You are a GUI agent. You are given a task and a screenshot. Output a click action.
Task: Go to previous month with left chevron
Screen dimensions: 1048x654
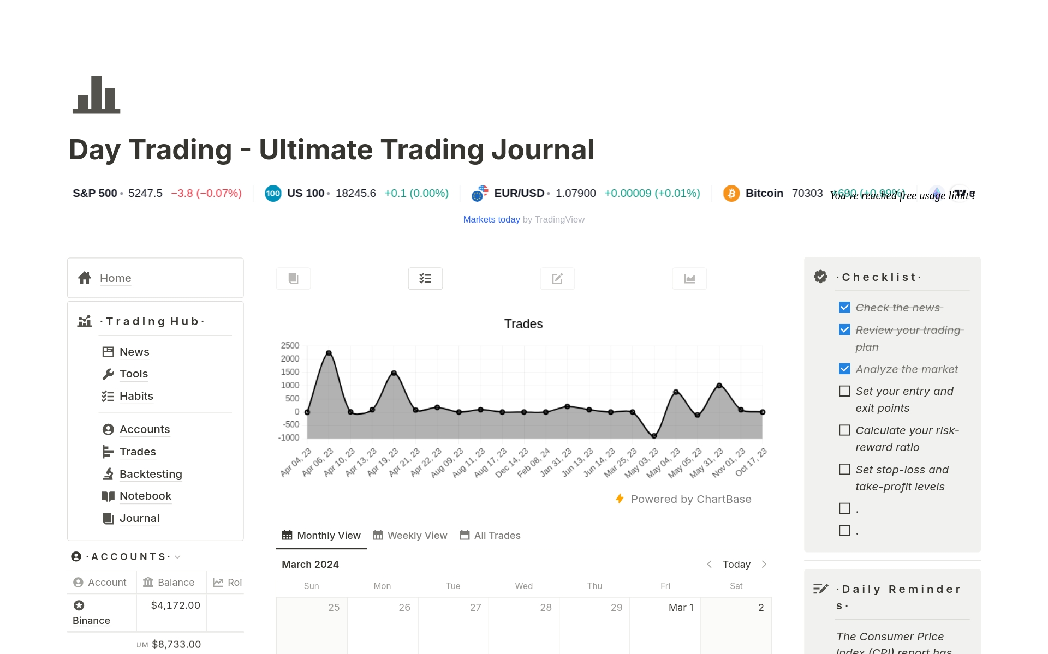(709, 565)
